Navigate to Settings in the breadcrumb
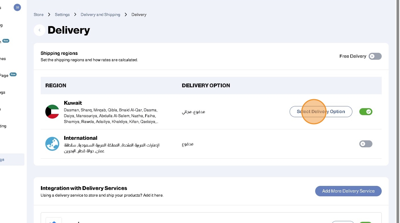400x223 pixels. (x=62, y=15)
